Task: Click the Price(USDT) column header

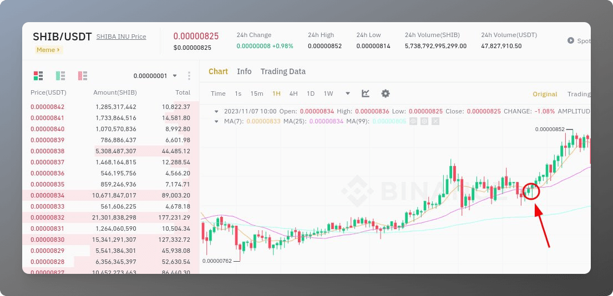Action: point(48,92)
